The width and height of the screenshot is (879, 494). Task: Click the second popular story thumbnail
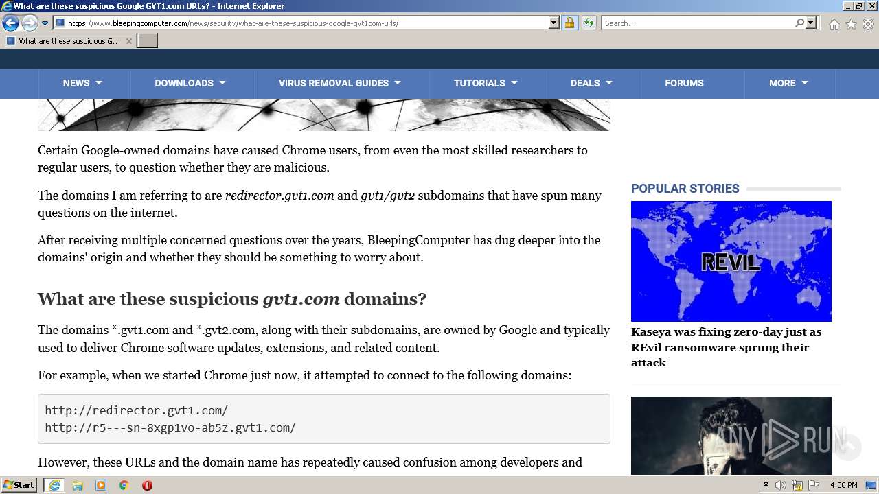pos(731,436)
